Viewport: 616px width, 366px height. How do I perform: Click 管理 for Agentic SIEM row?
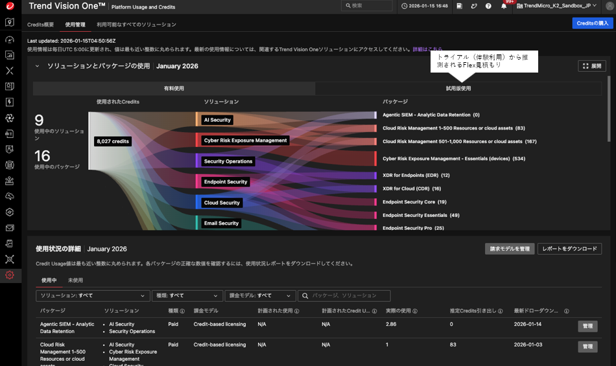tap(587, 326)
